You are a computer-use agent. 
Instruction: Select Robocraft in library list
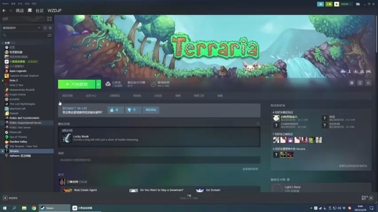click(x=16, y=132)
